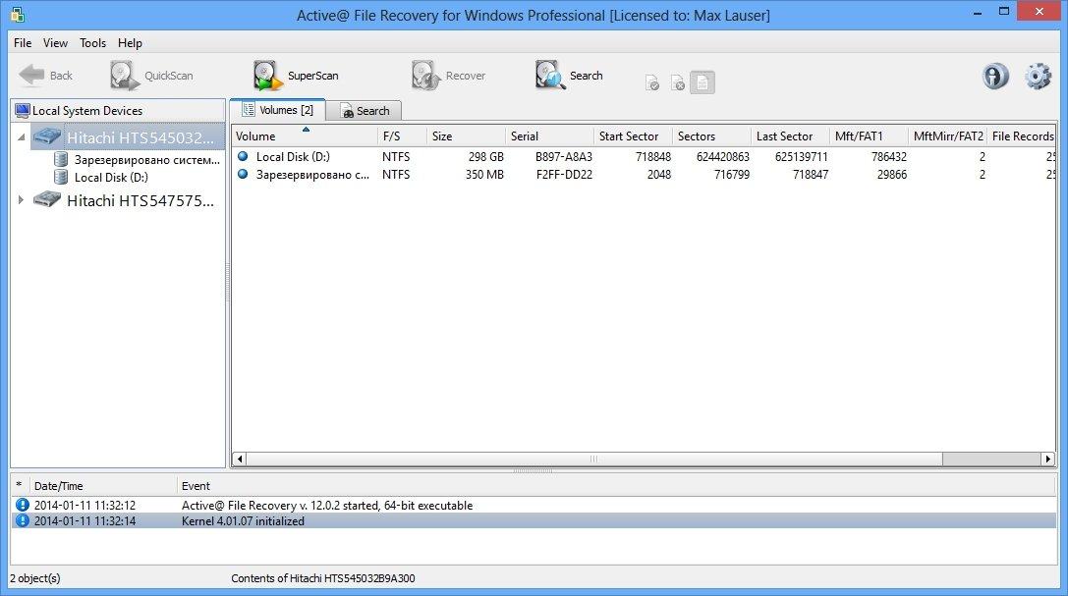Open the View menu
This screenshot has width=1068, height=596.
coord(55,43)
